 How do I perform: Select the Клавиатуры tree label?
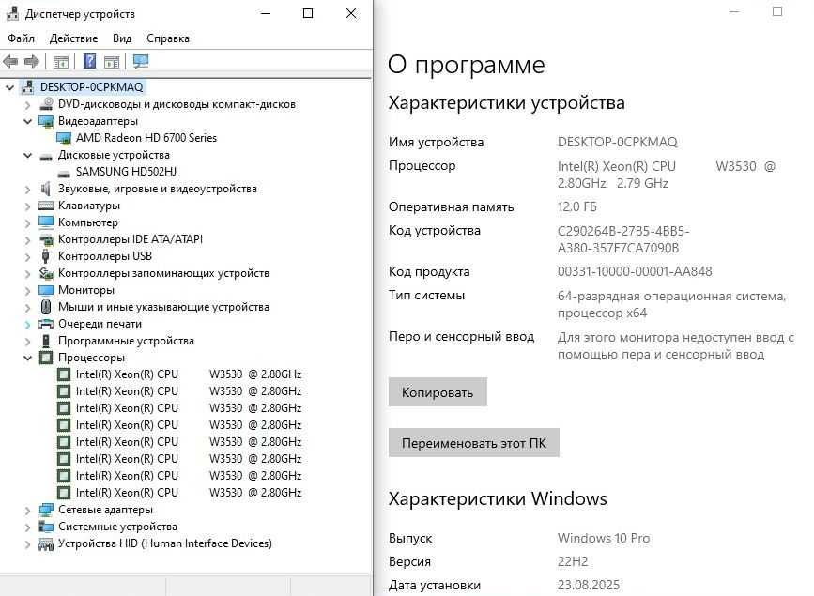pos(89,206)
